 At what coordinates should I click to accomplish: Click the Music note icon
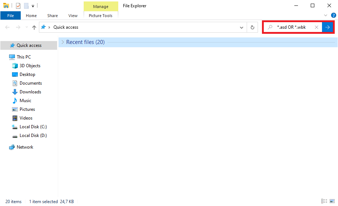[15, 101]
